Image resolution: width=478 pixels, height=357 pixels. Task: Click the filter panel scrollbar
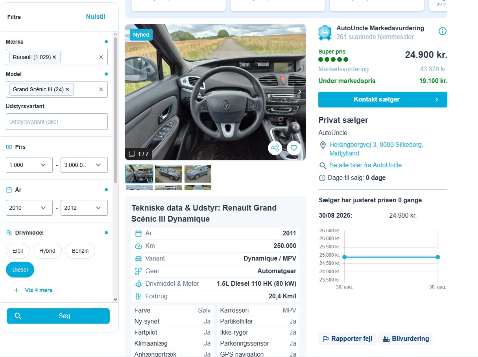point(115,110)
